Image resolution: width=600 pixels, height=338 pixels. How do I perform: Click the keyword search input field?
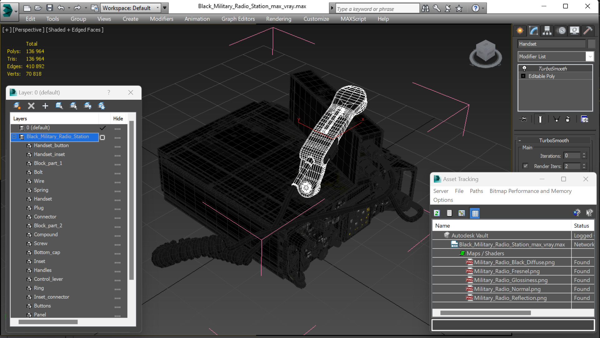[377, 9]
